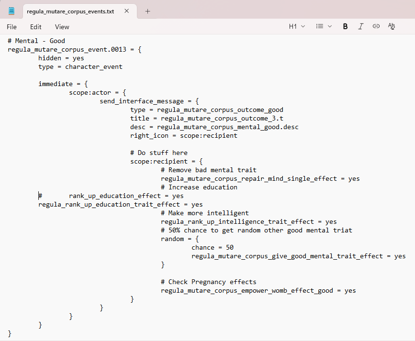Clear formatting with the Ab eraser icon

(392, 26)
